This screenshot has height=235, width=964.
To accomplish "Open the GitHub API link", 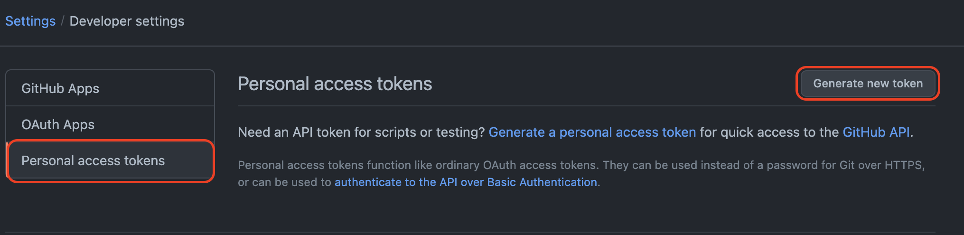I will 876,132.
